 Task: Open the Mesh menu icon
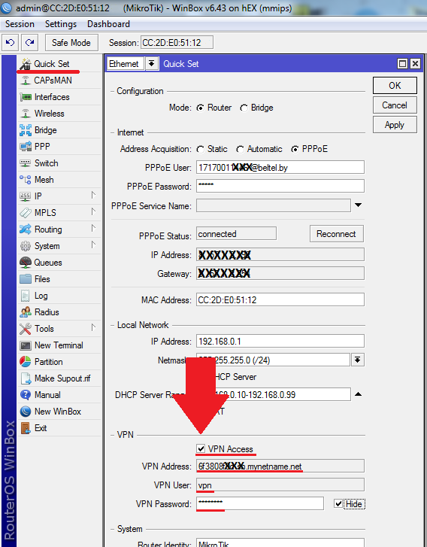click(26, 180)
